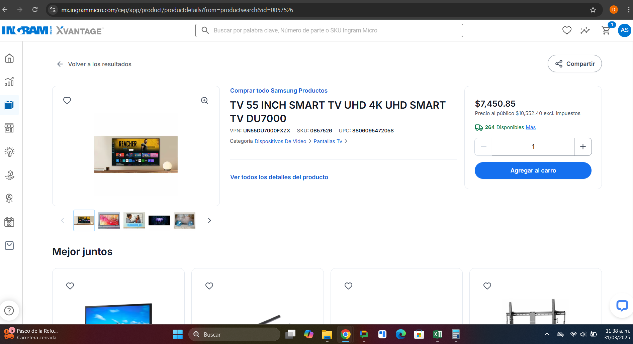Show next product thumbnails with right chevron
This screenshot has height=344, width=633.
[x=209, y=220]
